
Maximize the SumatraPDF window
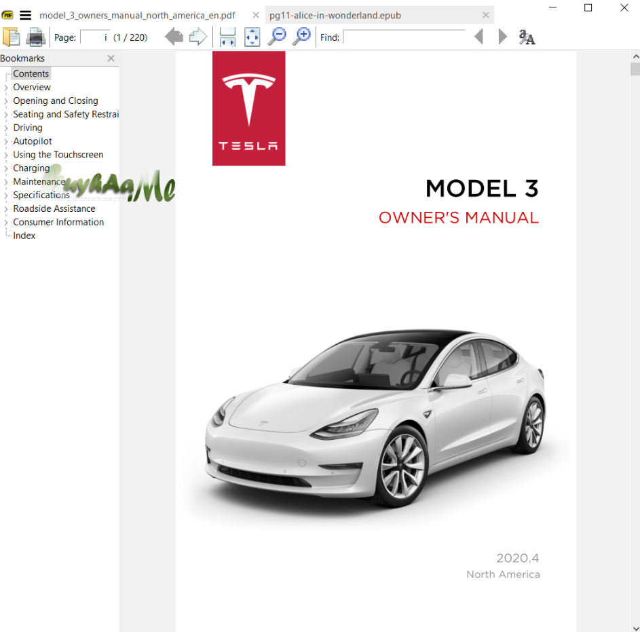pos(588,7)
